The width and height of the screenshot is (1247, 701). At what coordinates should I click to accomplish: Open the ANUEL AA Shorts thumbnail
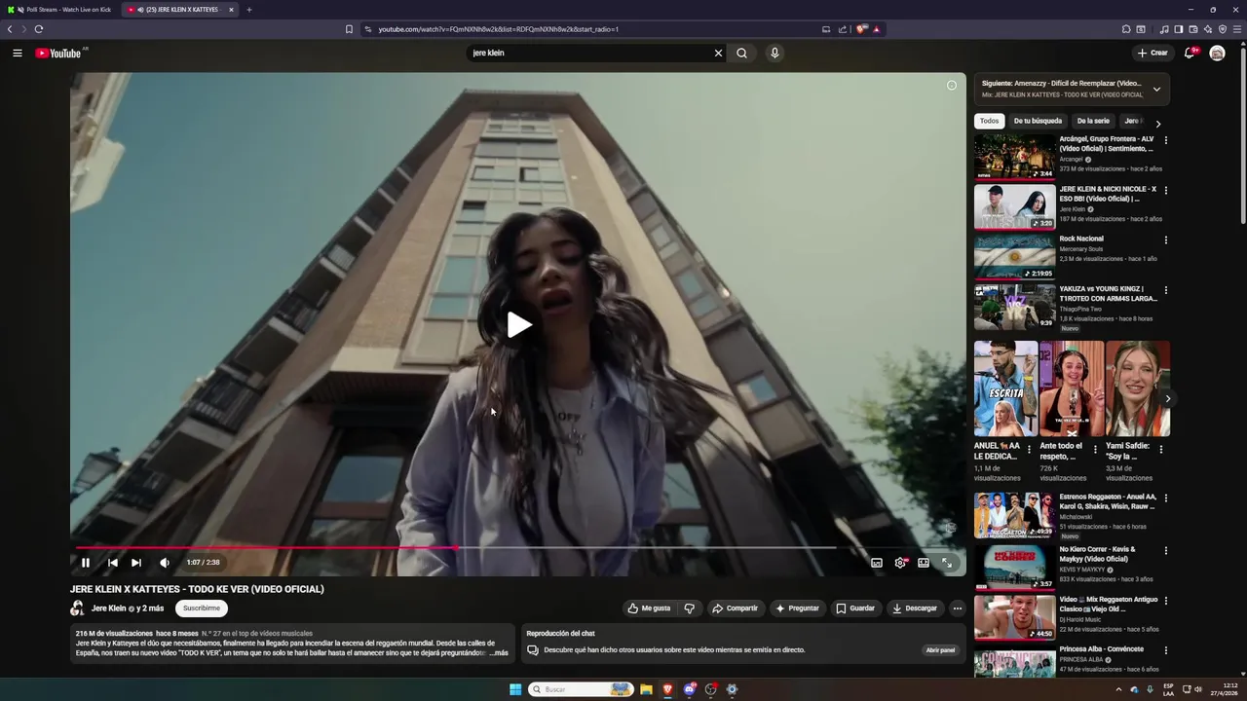[x=1005, y=388]
